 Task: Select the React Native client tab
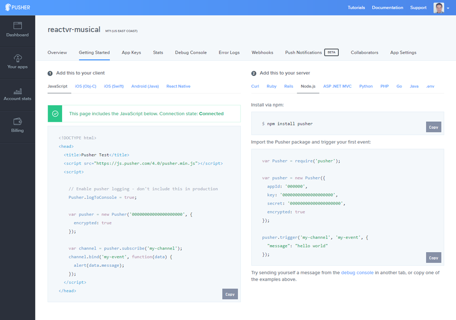tap(178, 86)
